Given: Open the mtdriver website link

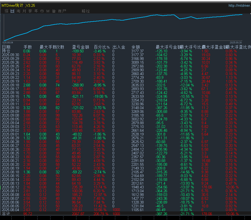Looking at the screenshot, I should pyautogui.click(x=239, y=5).
